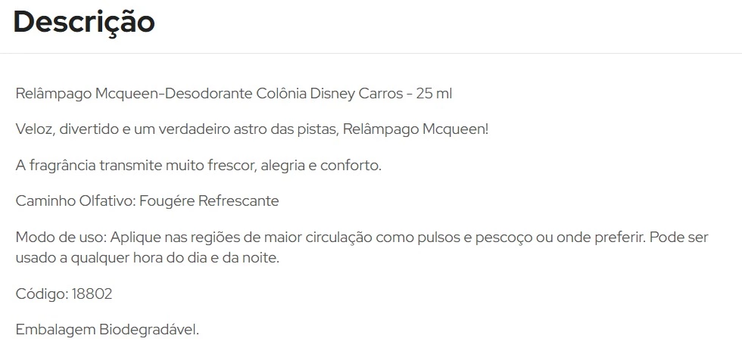Click the Modo de uso label
Image resolution: width=742 pixels, height=351 pixels.
click(61, 237)
